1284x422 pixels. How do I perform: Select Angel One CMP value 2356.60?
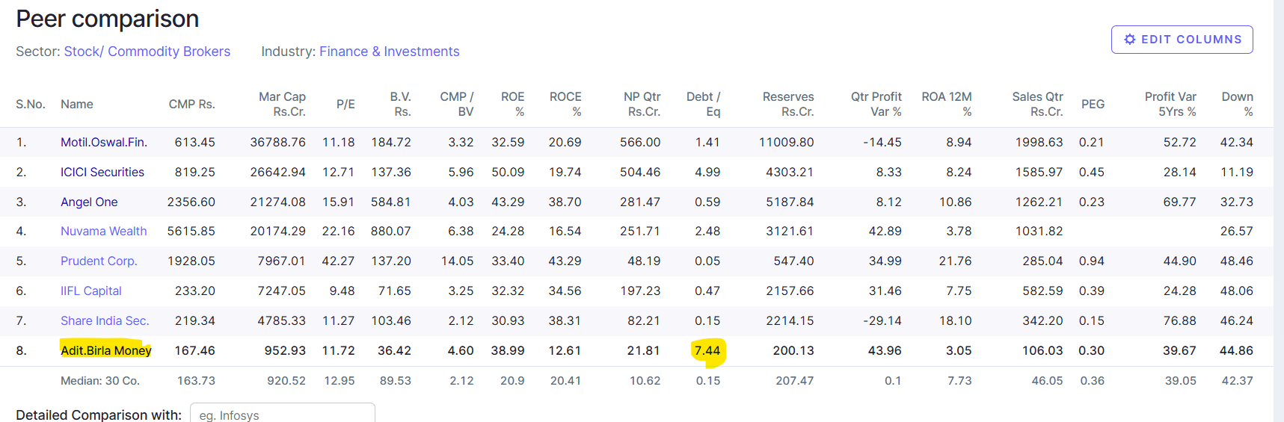(191, 202)
